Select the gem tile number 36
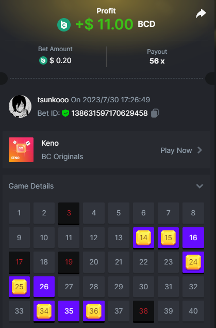The width and height of the screenshot is (216, 328). [x=94, y=311]
